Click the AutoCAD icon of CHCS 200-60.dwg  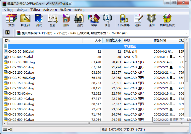point(6,72)
